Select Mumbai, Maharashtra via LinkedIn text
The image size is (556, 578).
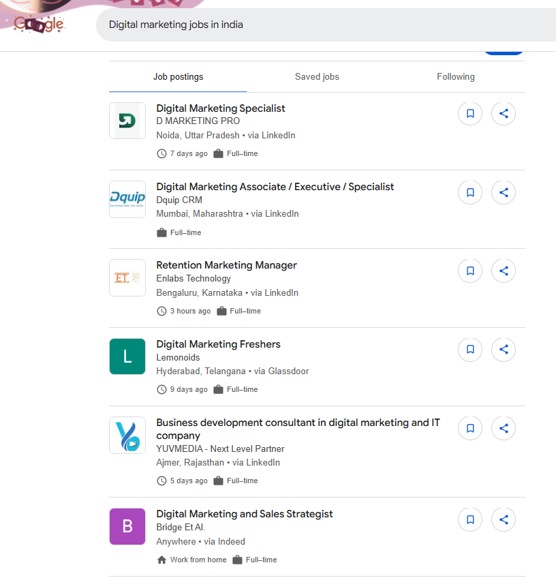pyautogui.click(x=228, y=214)
